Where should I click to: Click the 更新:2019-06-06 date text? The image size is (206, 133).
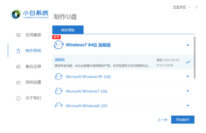coord(168,60)
